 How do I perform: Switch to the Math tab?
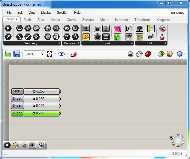27,20
